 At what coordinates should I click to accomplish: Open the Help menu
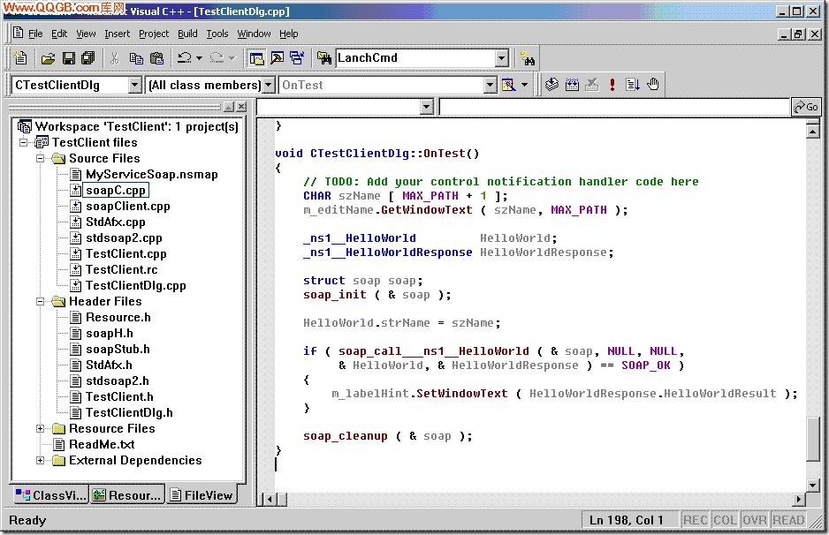(x=289, y=34)
